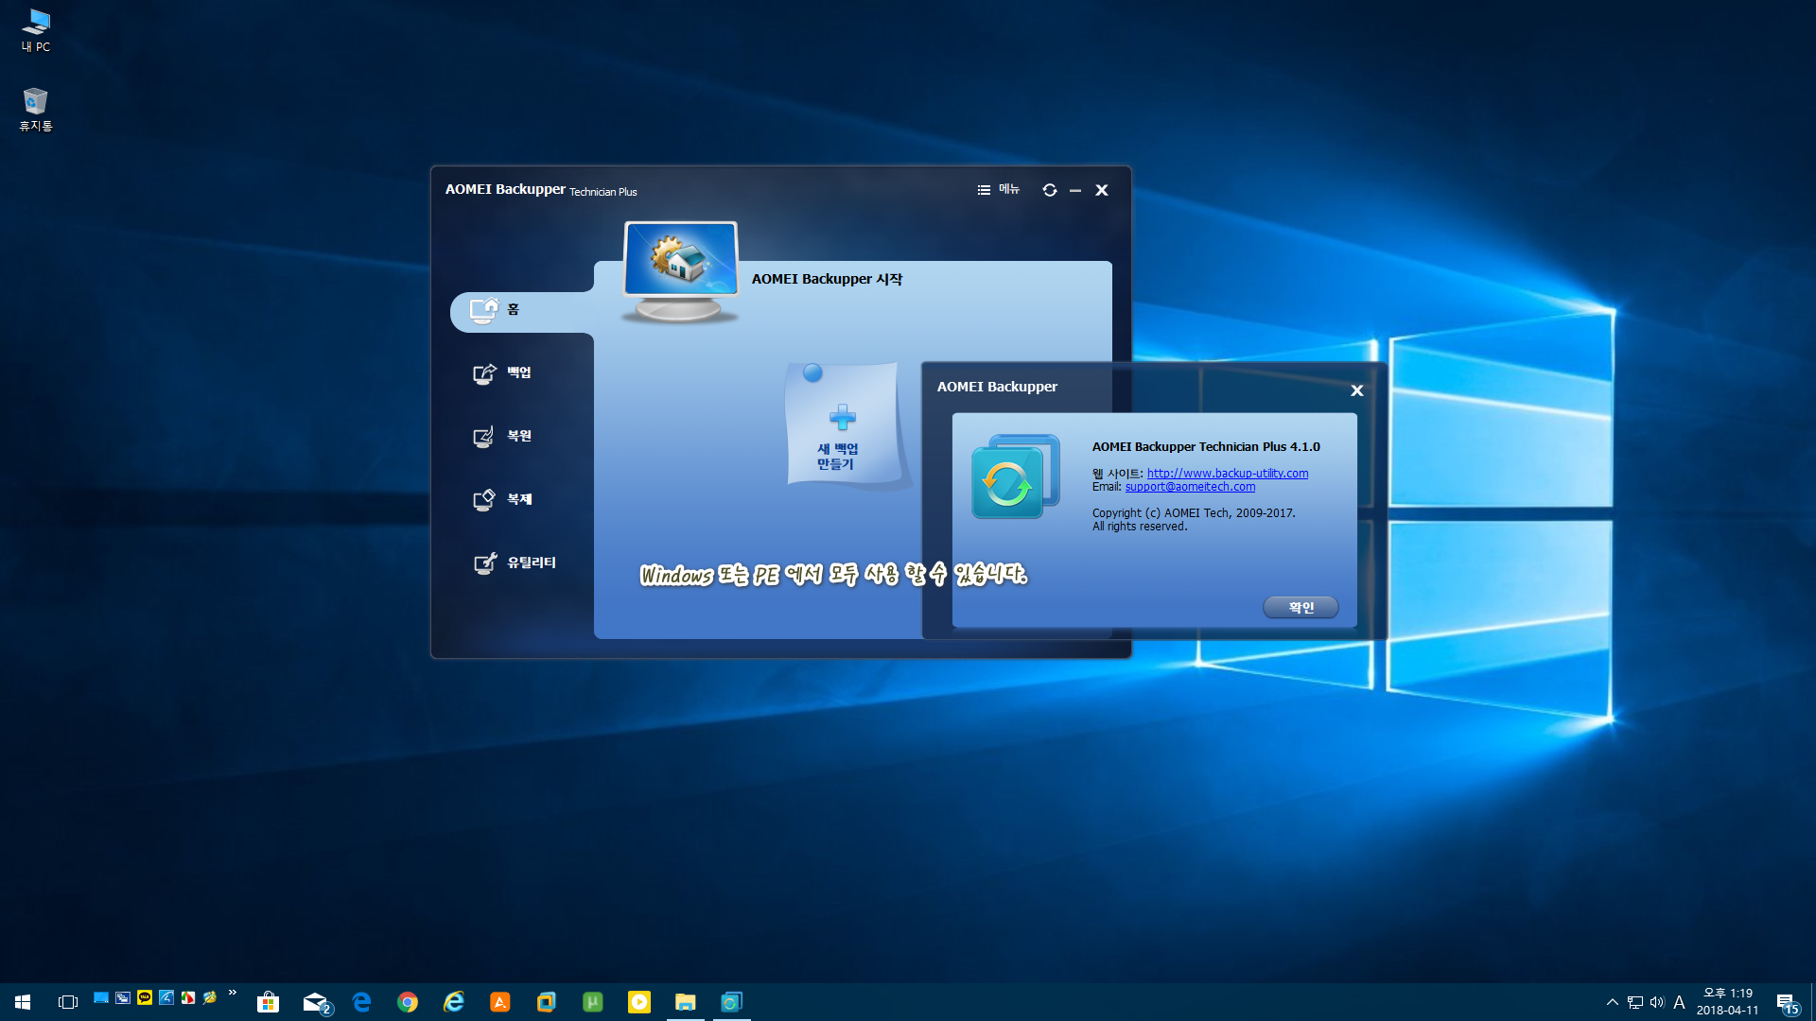1816x1021 pixels.
Task: Click the Copyright (c) AOMEI Tech text
Action: pos(1193,512)
